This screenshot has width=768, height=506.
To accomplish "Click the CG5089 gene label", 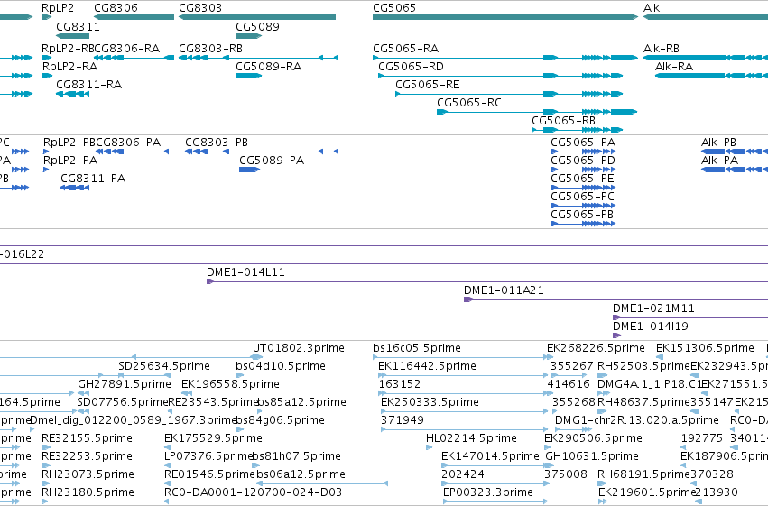I will (257, 26).
